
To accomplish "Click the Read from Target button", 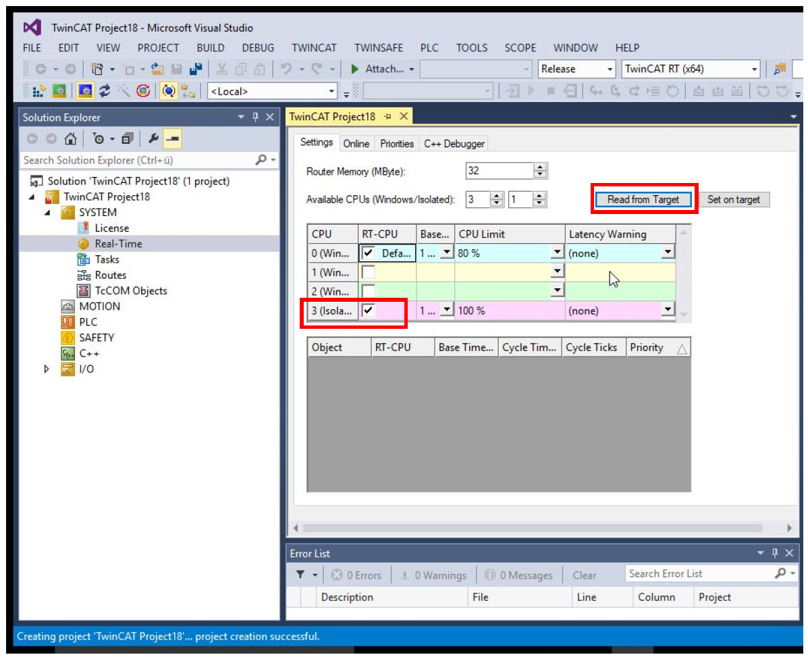I will (643, 200).
